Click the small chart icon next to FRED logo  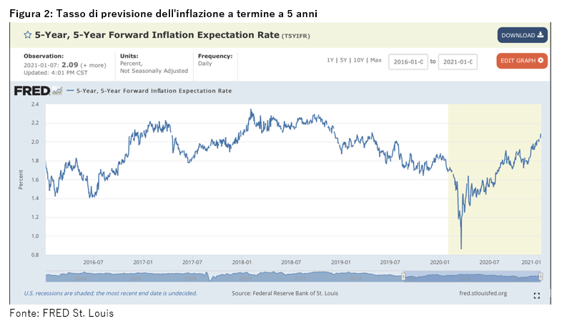(x=56, y=91)
